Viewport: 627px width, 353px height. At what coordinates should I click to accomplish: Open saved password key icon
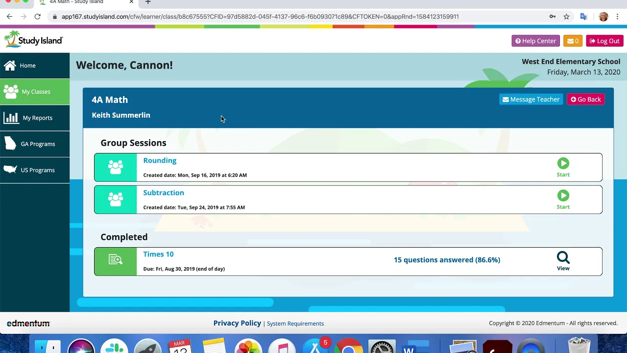pyautogui.click(x=553, y=17)
